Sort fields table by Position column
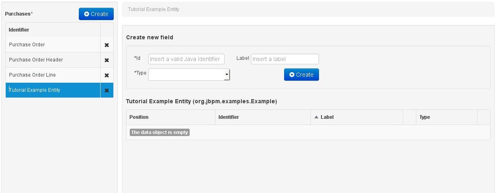This screenshot has height=193, width=498. (139, 117)
